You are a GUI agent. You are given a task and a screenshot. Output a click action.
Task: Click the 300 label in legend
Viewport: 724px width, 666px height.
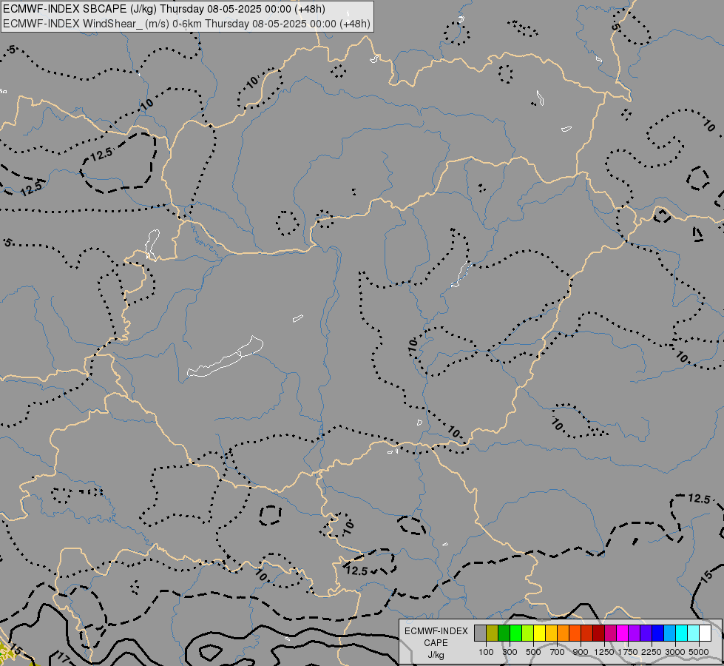[510, 652]
